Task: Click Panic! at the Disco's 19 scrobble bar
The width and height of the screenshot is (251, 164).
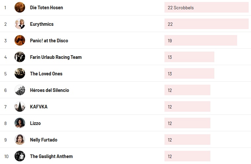Action: click(x=200, y=40)
